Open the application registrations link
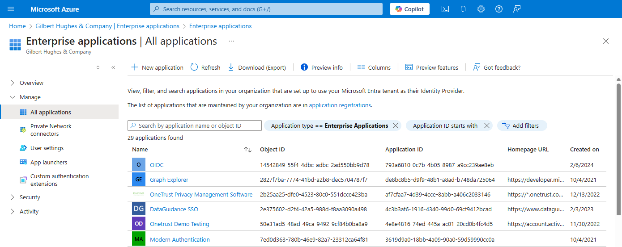Screen dimensions: 622x247 tap(340, 105)
